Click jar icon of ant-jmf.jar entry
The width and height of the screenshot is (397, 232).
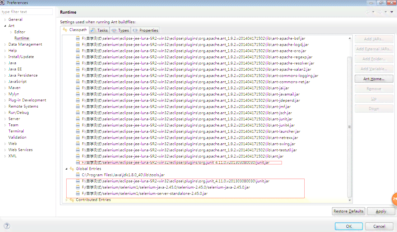pyautogui.click(x=78, y=107)
